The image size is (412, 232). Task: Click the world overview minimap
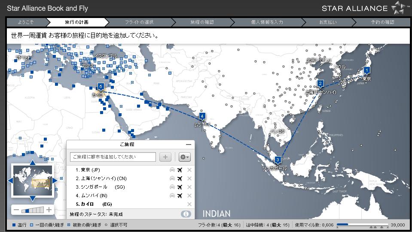33,181
